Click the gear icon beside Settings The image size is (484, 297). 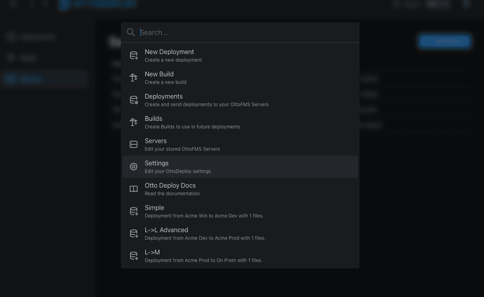[x=134, y=167]
